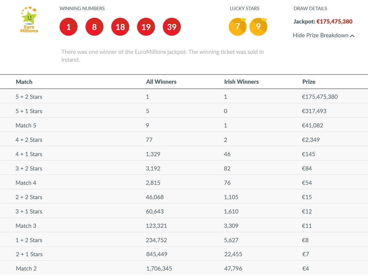The width and height of the screenshot is (368, 276).
Task: Click the €11 prize cell
Action: click(307, 226)
